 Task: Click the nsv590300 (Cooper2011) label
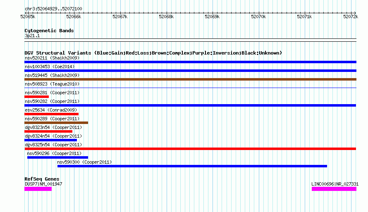point(84,162)
